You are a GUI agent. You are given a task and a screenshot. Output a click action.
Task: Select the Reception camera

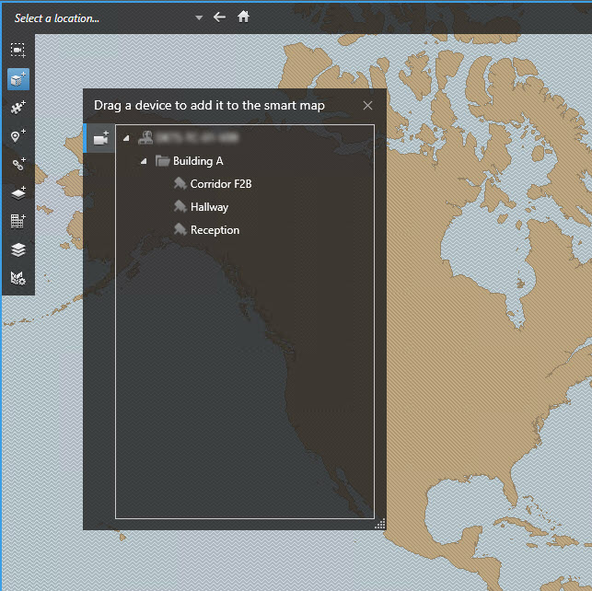pyautogui.click(x=215, y=230)
